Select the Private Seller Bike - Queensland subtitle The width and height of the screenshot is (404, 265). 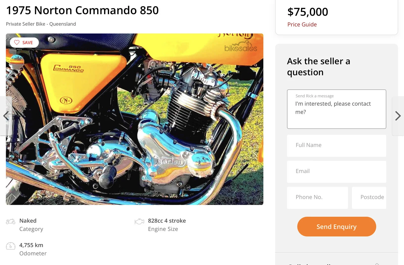point(41,24)
